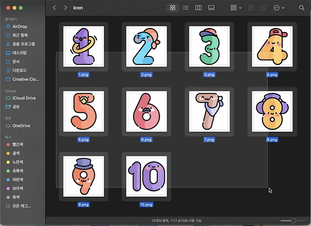The width and height of the screenshot is (311, 226).
Task: Select the 초록색 green tag dot
Action: [8, 171]
